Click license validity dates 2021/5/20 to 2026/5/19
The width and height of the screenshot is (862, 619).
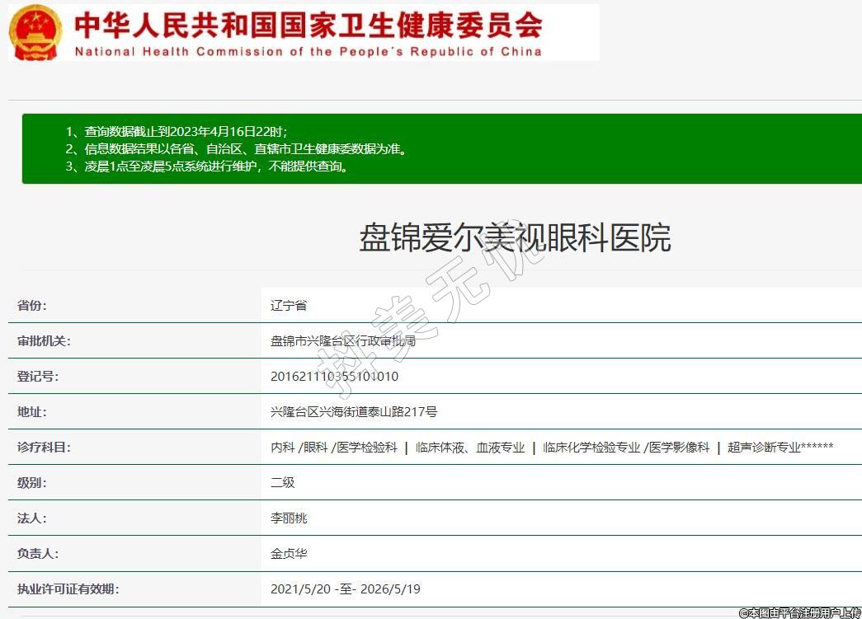pyautogui.click(x=346, y=589)
